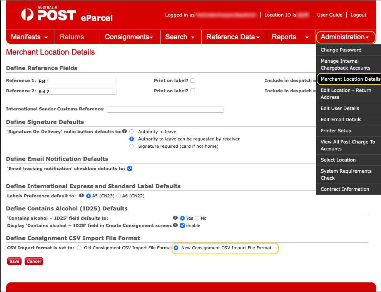Expand the Consignments menu
Image resolution: width=381 pixels, height=292 pixels.
click(130, 37)
